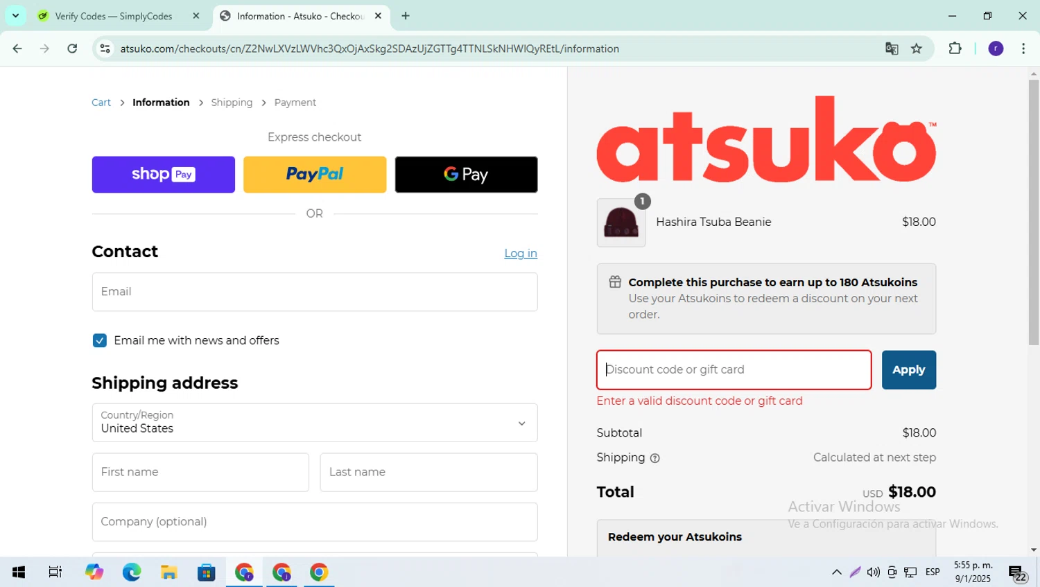Screen dimensions: 1040x587
Task: Open Chrome three-dot menu
Action: pos(1023,49)
